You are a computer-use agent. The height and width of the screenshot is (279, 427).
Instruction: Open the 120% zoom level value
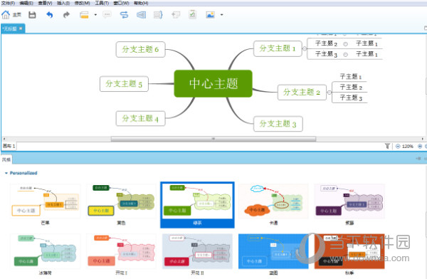pos(408,147)
